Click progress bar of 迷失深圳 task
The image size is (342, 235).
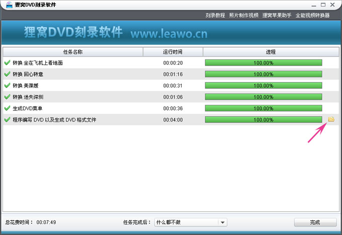pos(264,97)
